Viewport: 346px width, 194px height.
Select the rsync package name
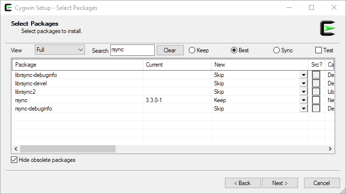(21, 100)
